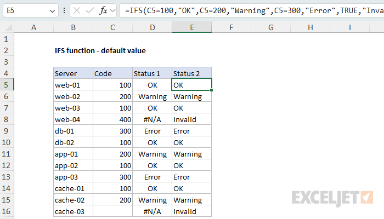Click the Error Status 1 cell for app-03
384x219 pixels.
[x=153, y=177]
